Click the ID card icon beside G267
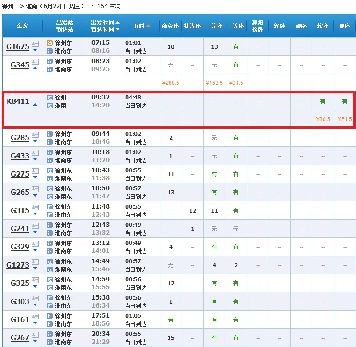Screen dimensions: 356x347 35,335
